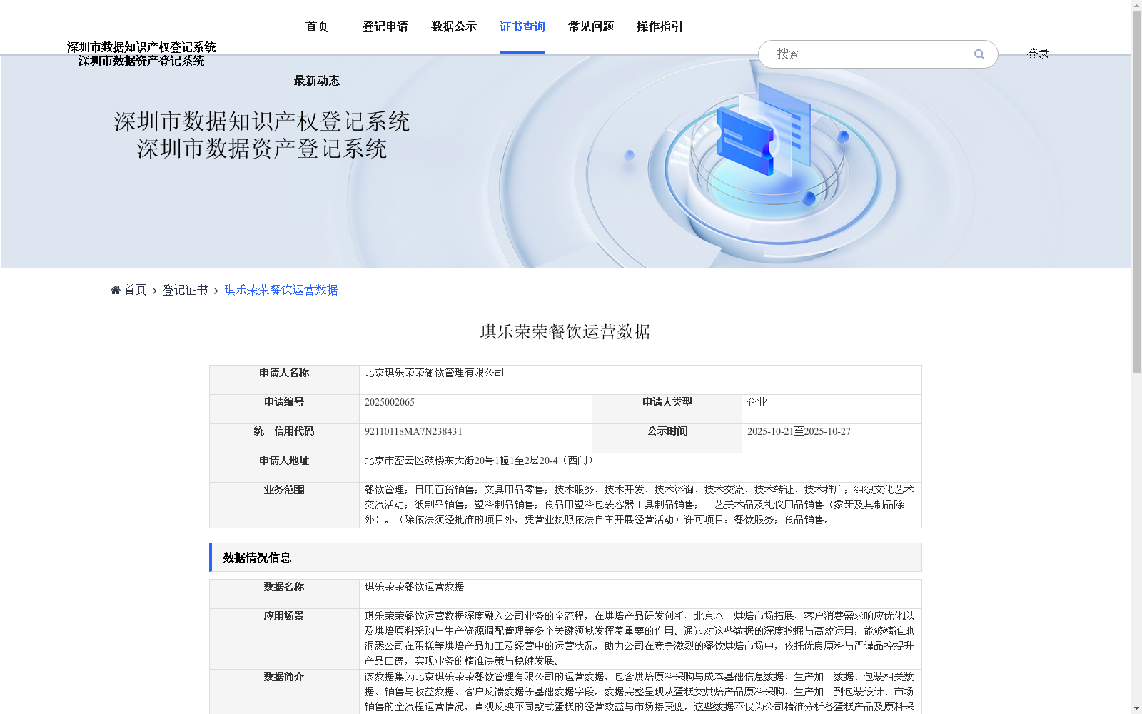Open 最新动态 navigation item
The height and width of the screenshot is (714, 1142).
pos(317,81)
